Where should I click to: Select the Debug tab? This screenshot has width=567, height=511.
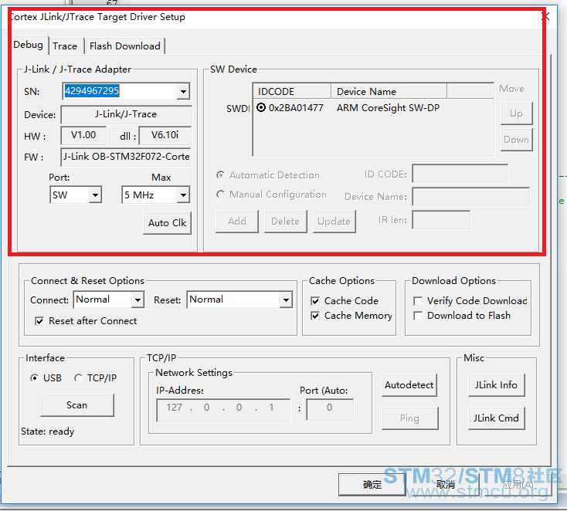pyautogui.click(x=29, y=45)
